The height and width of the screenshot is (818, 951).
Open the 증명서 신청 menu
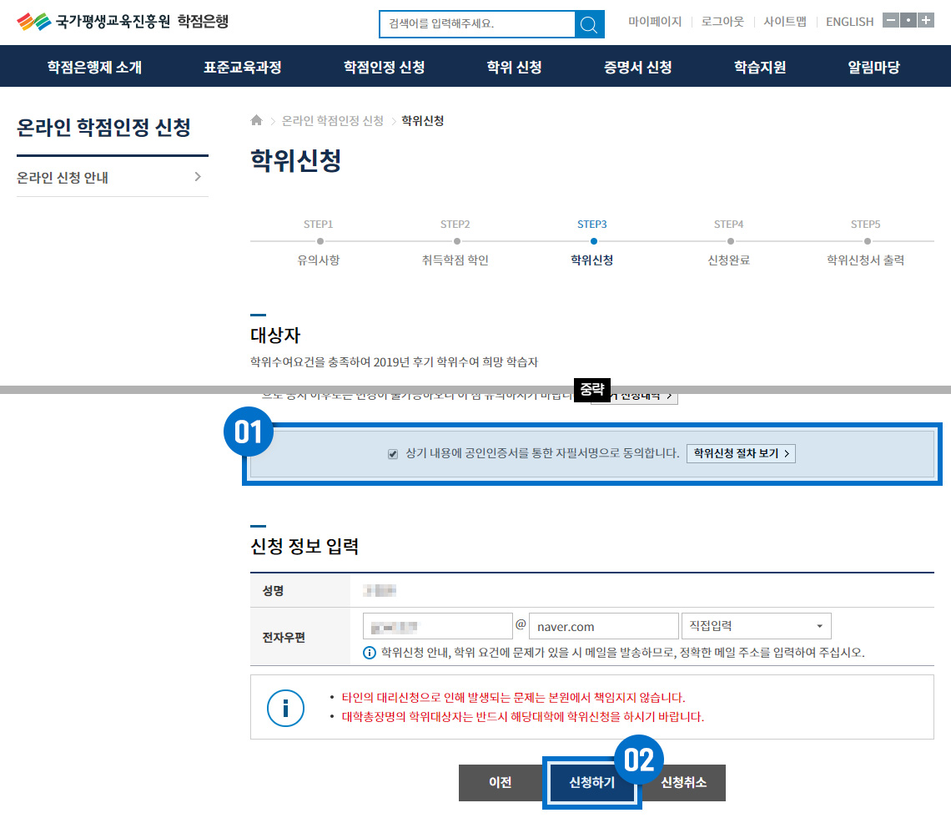(638, 68)
